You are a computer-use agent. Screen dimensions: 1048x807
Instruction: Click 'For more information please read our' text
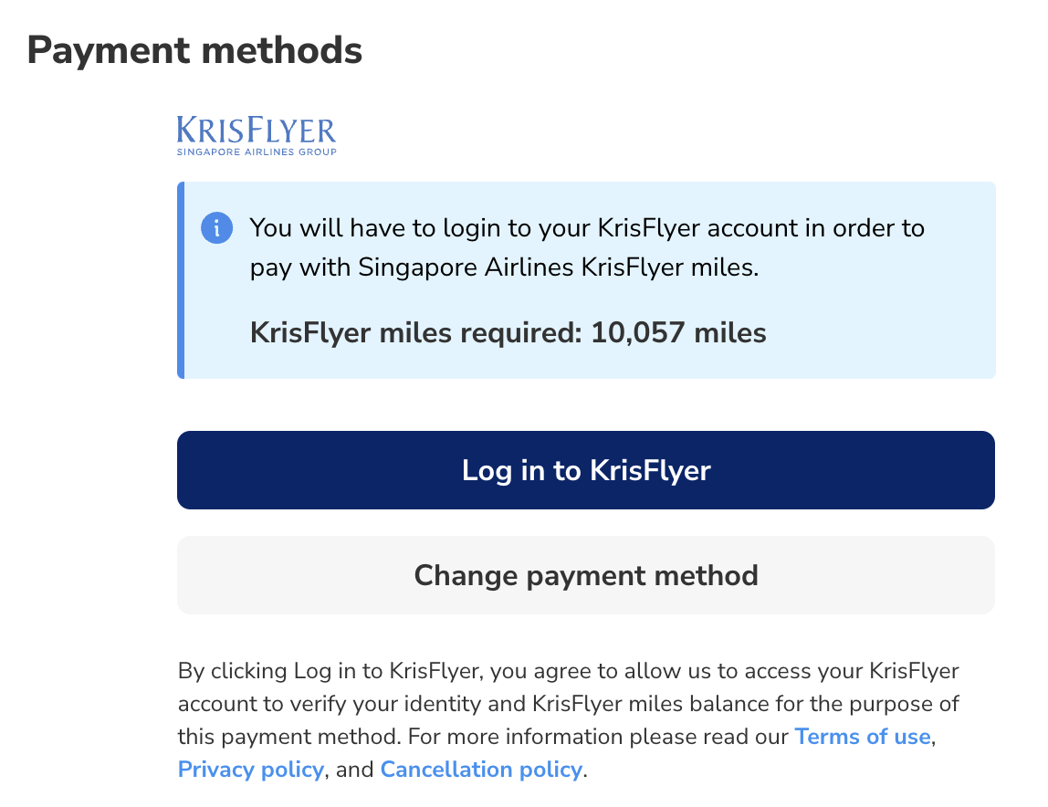pyautogui.click(x=601, y=737)
